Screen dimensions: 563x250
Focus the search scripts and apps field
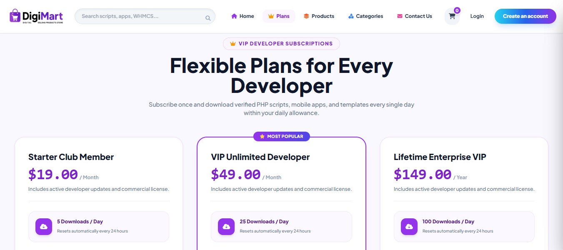pos(145,16)
